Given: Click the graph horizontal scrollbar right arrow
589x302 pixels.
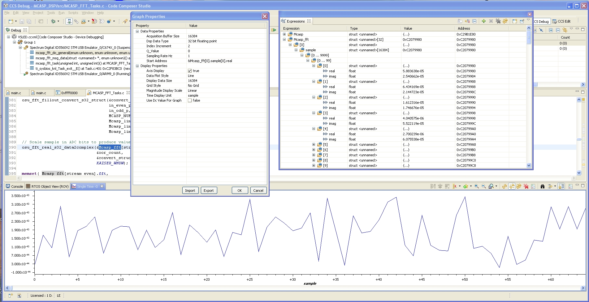Looking at the screenshot, I should point(583,288).
